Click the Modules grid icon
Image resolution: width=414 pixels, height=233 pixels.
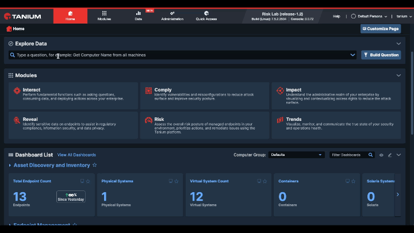point(11,75)
